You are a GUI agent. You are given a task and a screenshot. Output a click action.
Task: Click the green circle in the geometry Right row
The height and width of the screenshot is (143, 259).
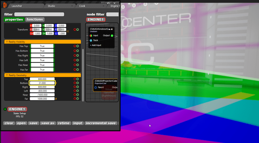coord(77,87)
